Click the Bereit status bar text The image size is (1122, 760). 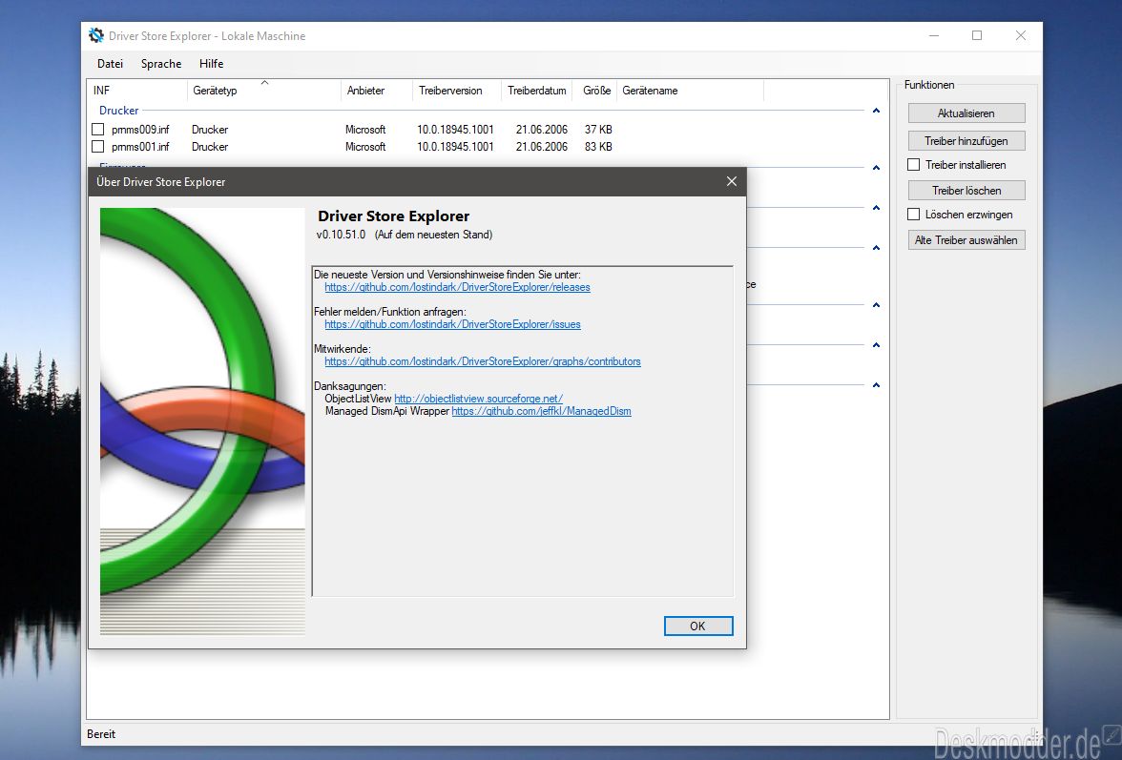(101, 734)
